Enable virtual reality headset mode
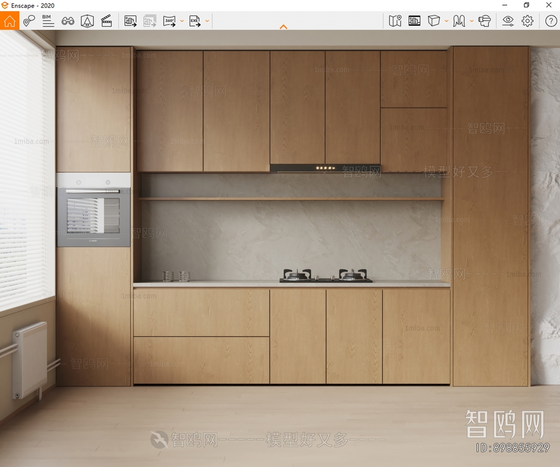 [x=485, y=21]
